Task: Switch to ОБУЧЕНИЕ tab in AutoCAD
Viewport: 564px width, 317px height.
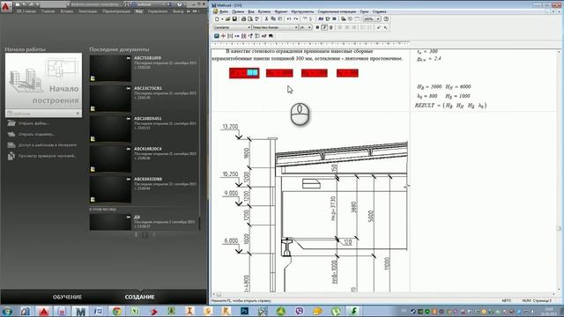Action: tap(67, 297)
